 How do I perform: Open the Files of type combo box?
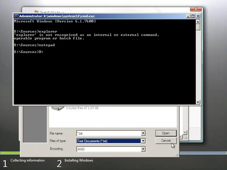pyautogui.click(x=111, y=141)
